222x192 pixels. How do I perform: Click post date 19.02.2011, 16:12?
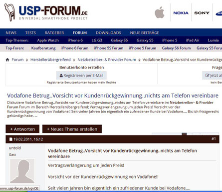[28, 139]
